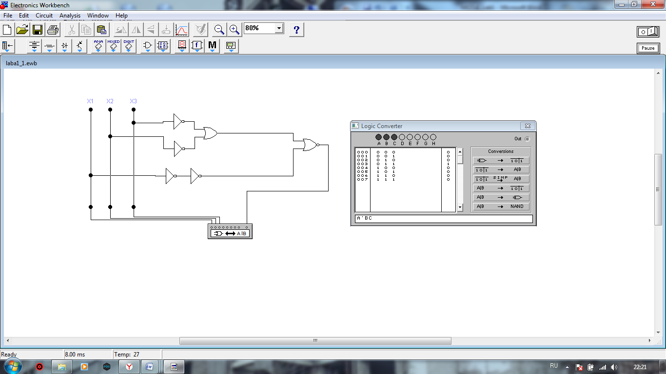Switch the RU language indicator
The width and height of the screenshot is (666, 374).
pyautogui.click(x=554, y=366)
